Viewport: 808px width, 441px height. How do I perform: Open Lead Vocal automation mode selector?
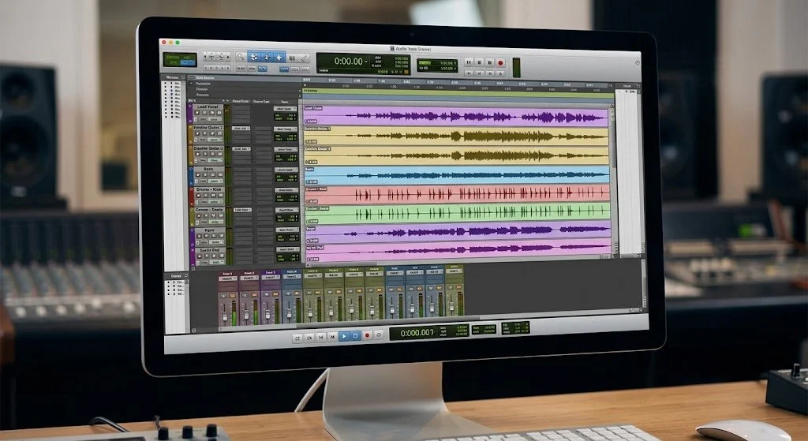pos(215,119)
